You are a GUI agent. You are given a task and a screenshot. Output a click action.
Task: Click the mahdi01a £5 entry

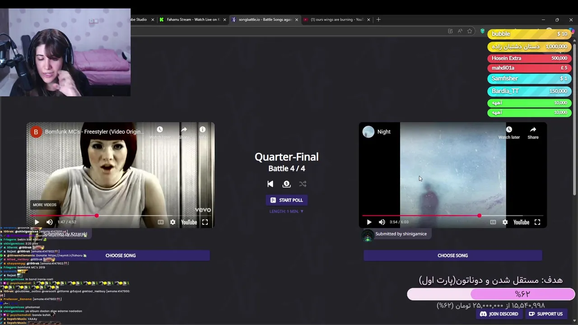(x=529, y=68)
